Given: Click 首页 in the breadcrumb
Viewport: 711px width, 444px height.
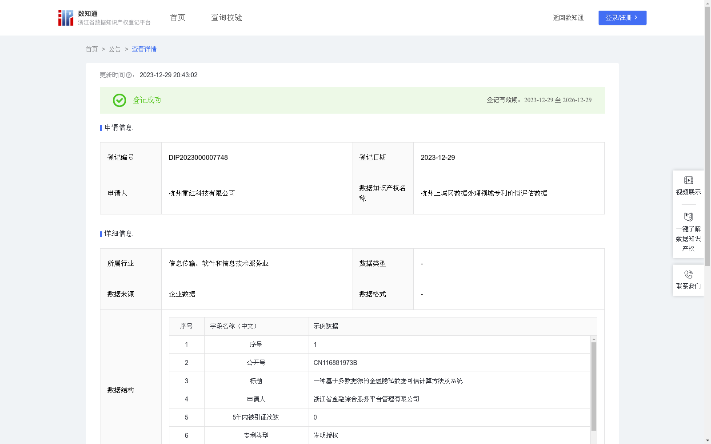Looking at the screenshot, I should tap(92, 49).
